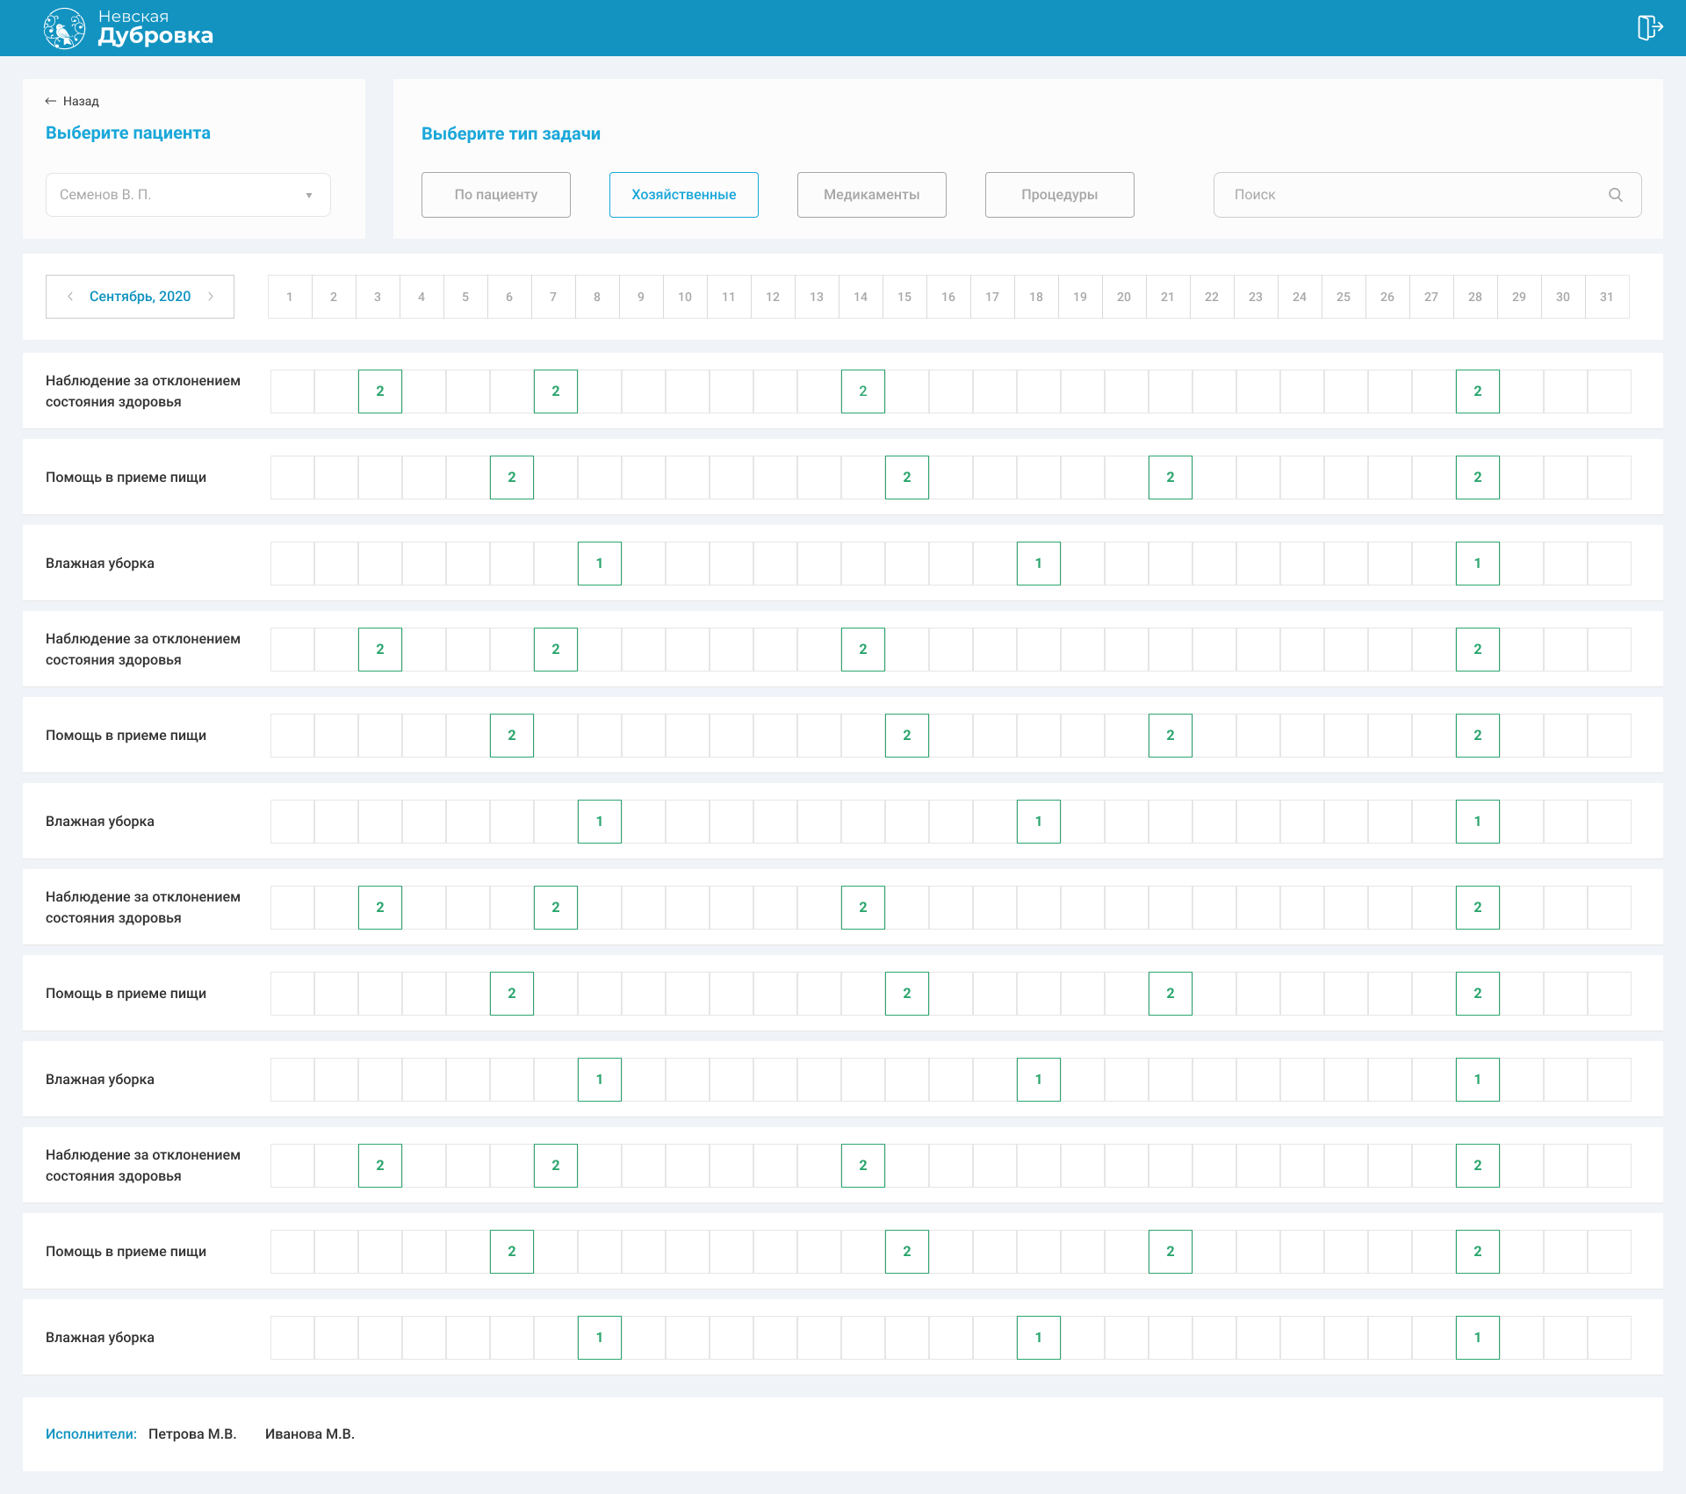Image resolution: width=1686 pixels, height=1494 pixels.
Task: Open day 3 cell in first Наблюдение row
Action: (380, 391)
